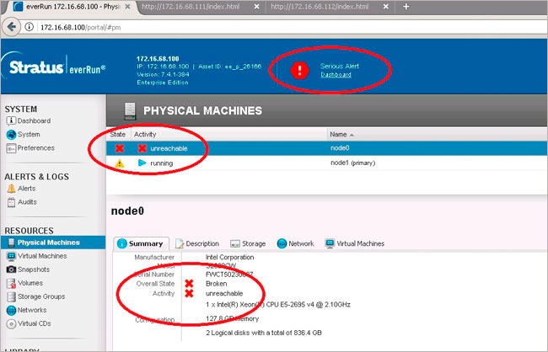
Task: Click the Physical Machines server header icon
Action: [x=130, y=111]
